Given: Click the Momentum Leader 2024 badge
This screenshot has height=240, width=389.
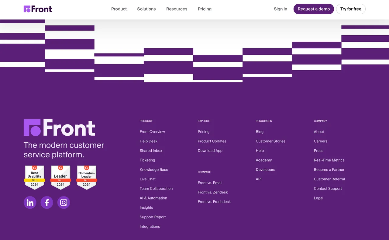Looking at the screenshot, I should [87, 178].
